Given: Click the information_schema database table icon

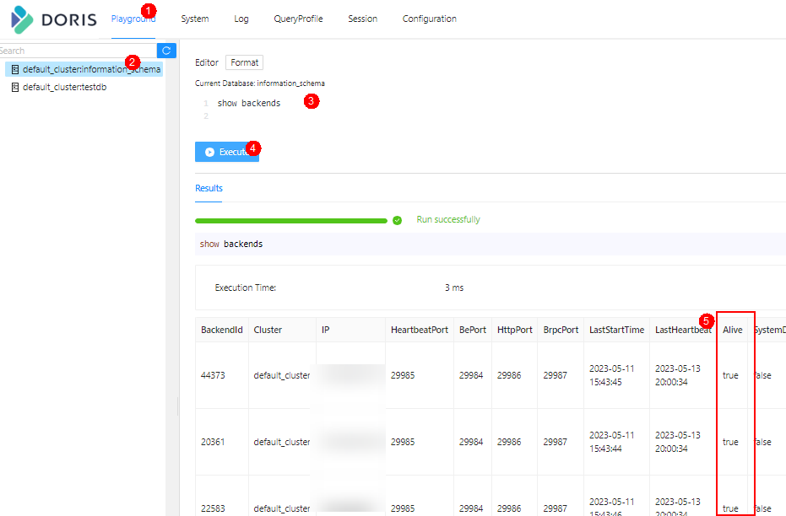Looking at the screenshot, I should pos(15,69).
